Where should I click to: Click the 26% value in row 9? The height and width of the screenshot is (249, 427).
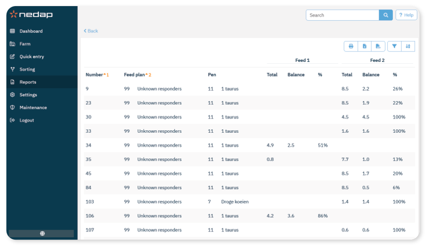(397, 89)
